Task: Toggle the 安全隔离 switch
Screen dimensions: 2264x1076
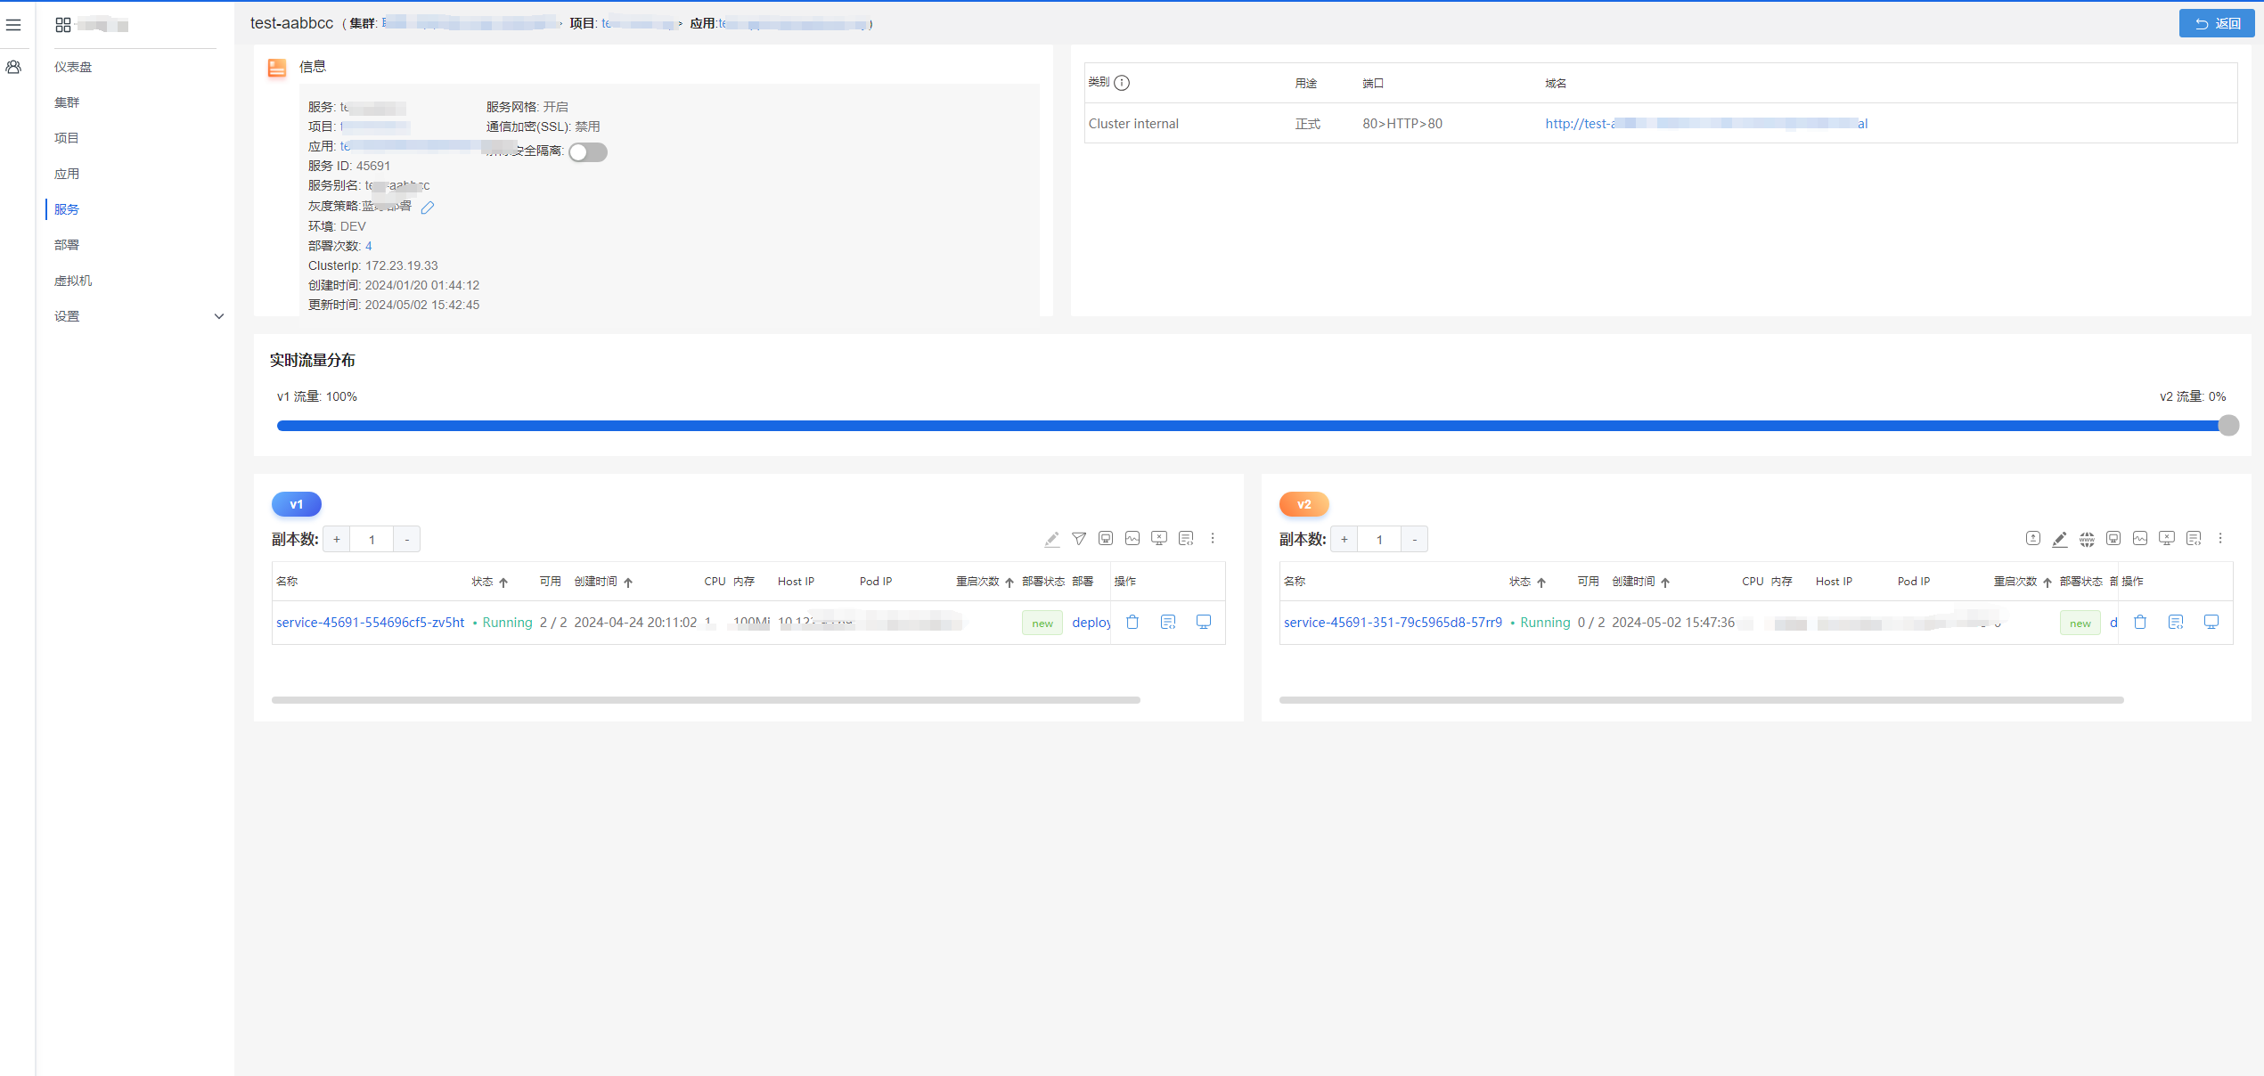Action: 588,152
